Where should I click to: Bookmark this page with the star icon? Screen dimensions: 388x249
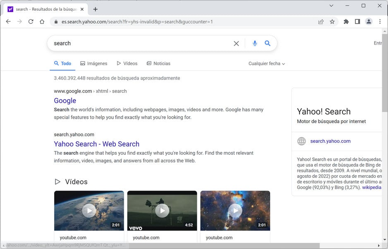[x=332, y=22]
